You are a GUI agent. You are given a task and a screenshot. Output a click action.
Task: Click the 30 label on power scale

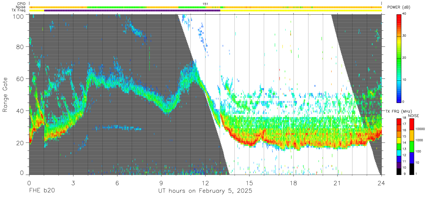(x=405, y=36)
